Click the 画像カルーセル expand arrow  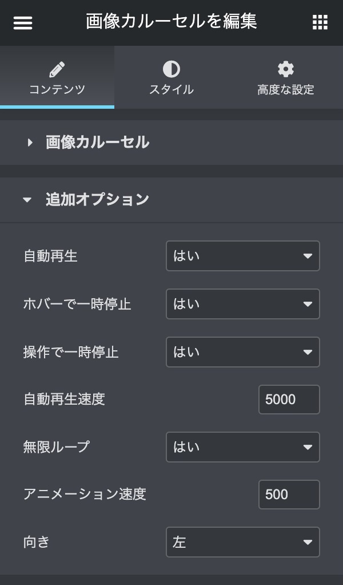click(30, 143)
